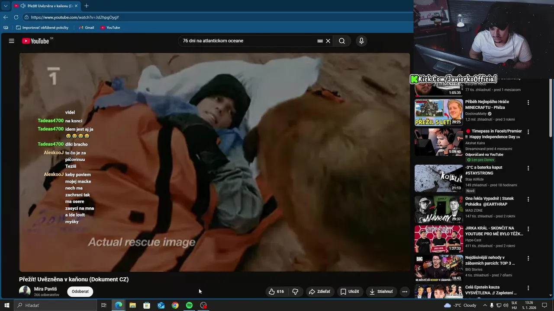Viewport: 554px width, 311px height.
Task: Go back with browser back arrow
Action: click(6, 17)
